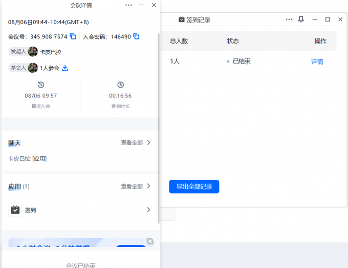Select the 聊天 section heading

pyautogui.click(x=15, y=142)
